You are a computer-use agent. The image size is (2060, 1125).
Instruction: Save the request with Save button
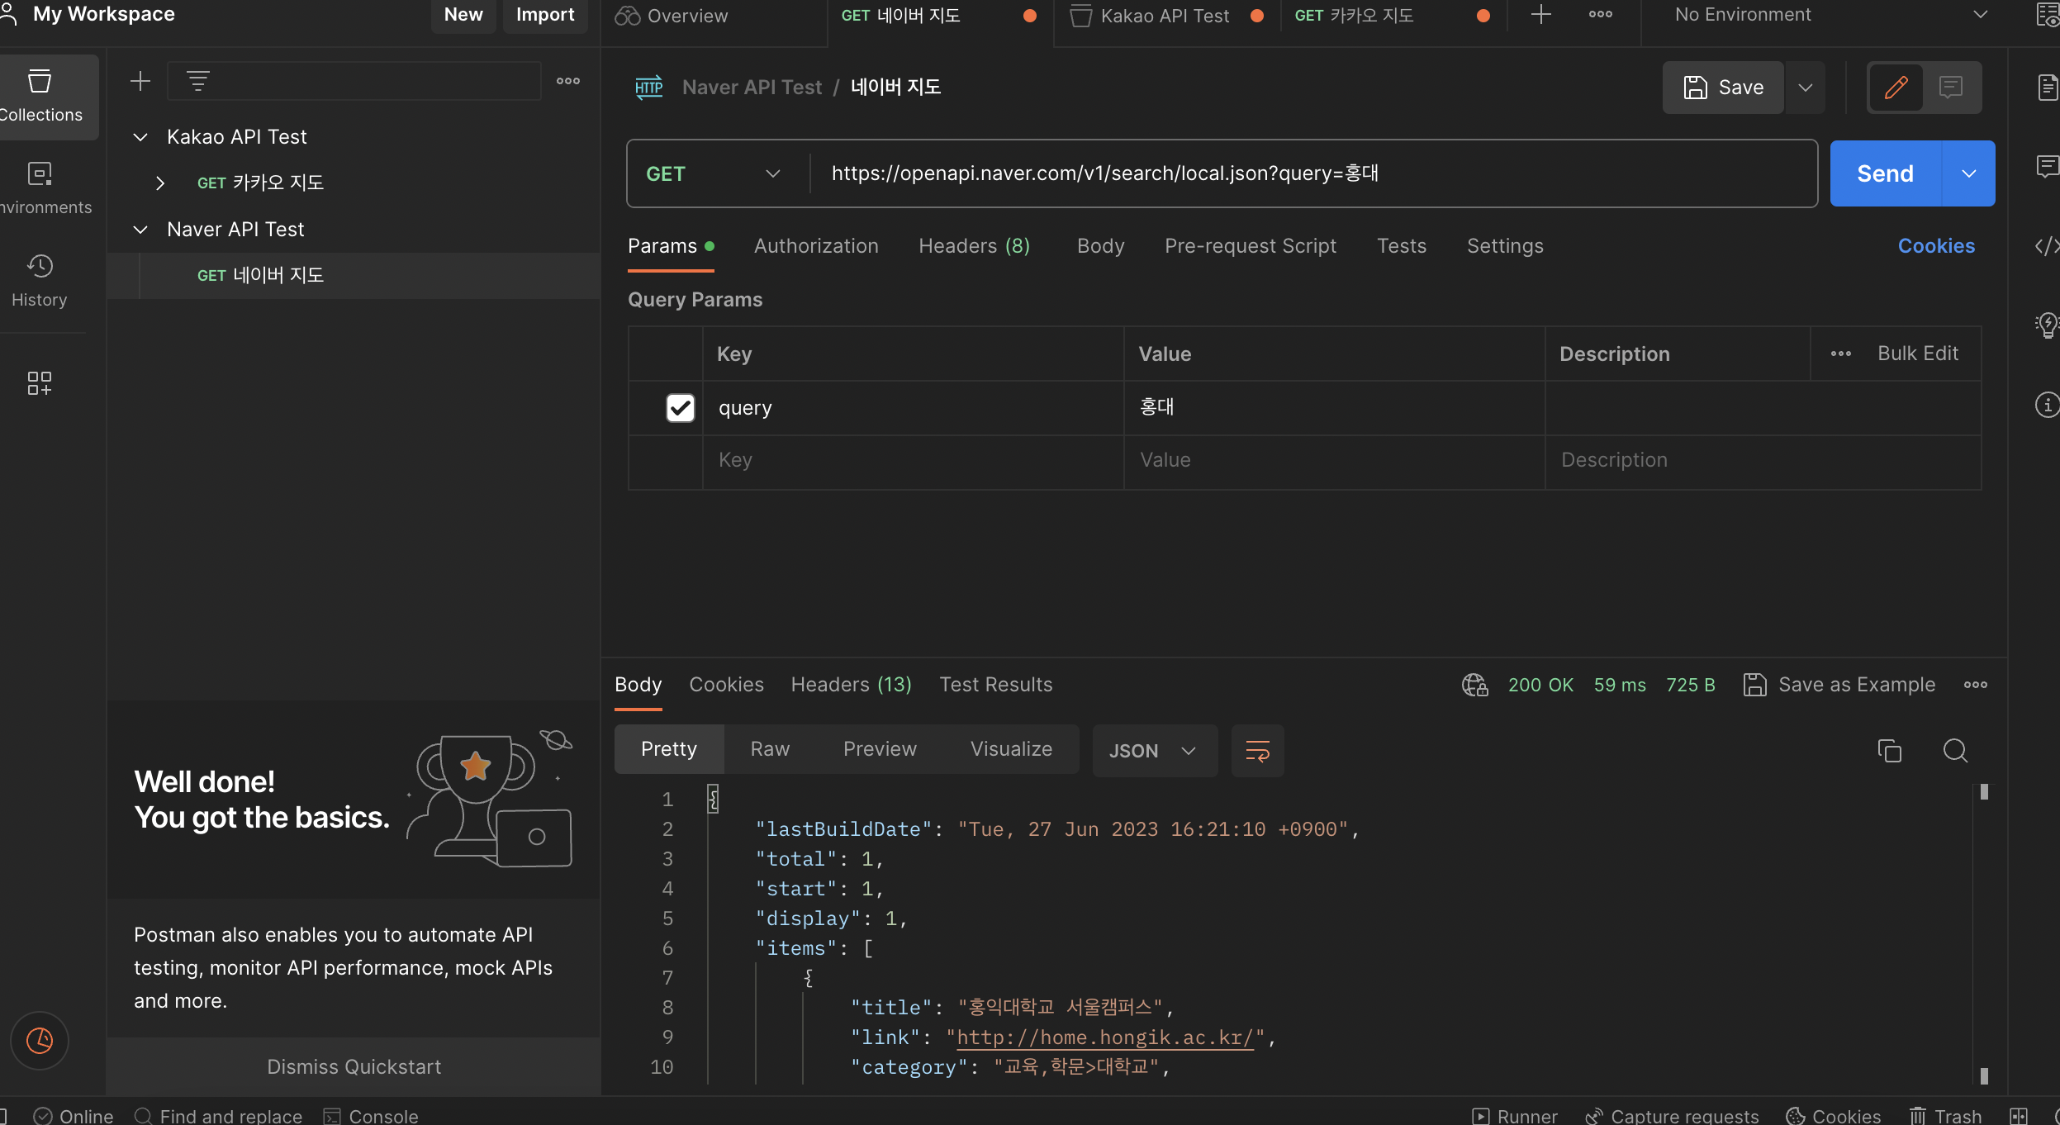tap(1724, 87)
